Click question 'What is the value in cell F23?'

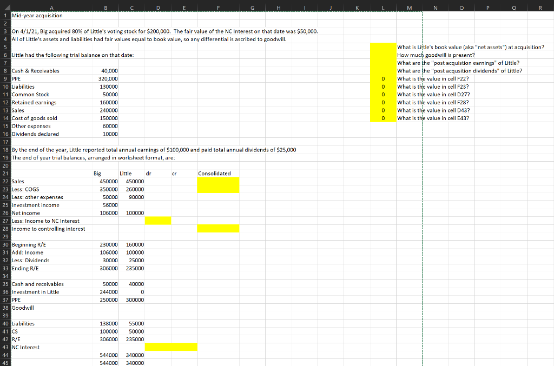(x=433, y=87)
